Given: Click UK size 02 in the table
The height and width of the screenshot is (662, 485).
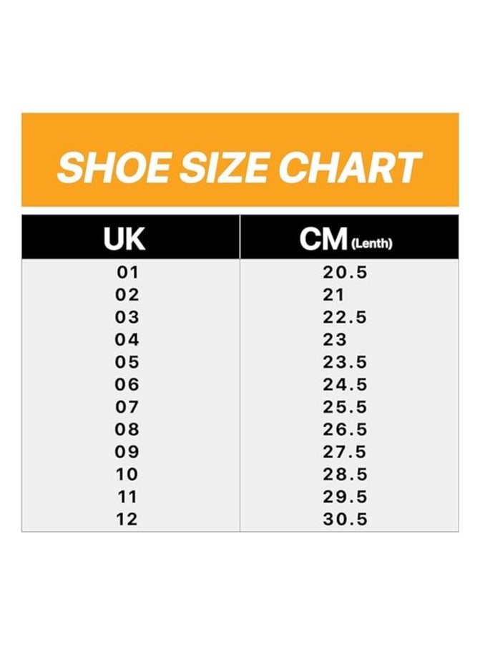Looking at the screenshot, I should pyautogui.click(x=127, y=295).
